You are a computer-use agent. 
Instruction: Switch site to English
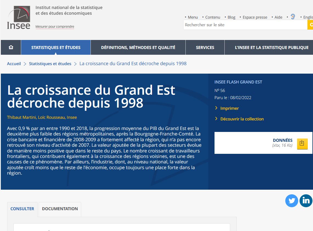point(308,17)
